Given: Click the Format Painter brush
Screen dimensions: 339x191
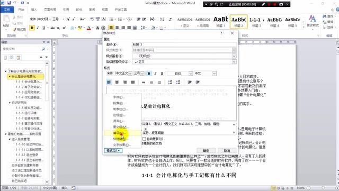Looking at the screenshot, I should (19, 30).
